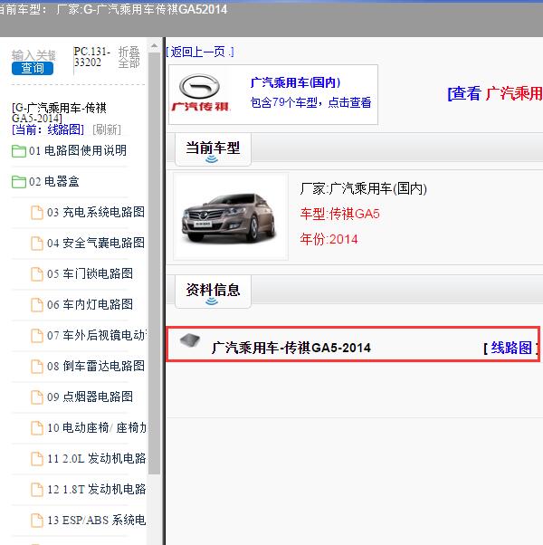The image size is (543, 545).
Task: Open 09 点烟器电路图
Action: (90, 397)
